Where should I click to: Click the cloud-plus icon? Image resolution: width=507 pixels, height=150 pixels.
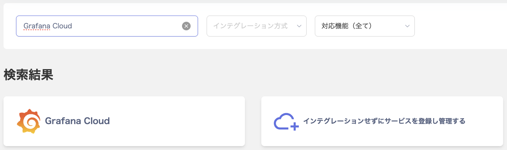pos(286,122)
